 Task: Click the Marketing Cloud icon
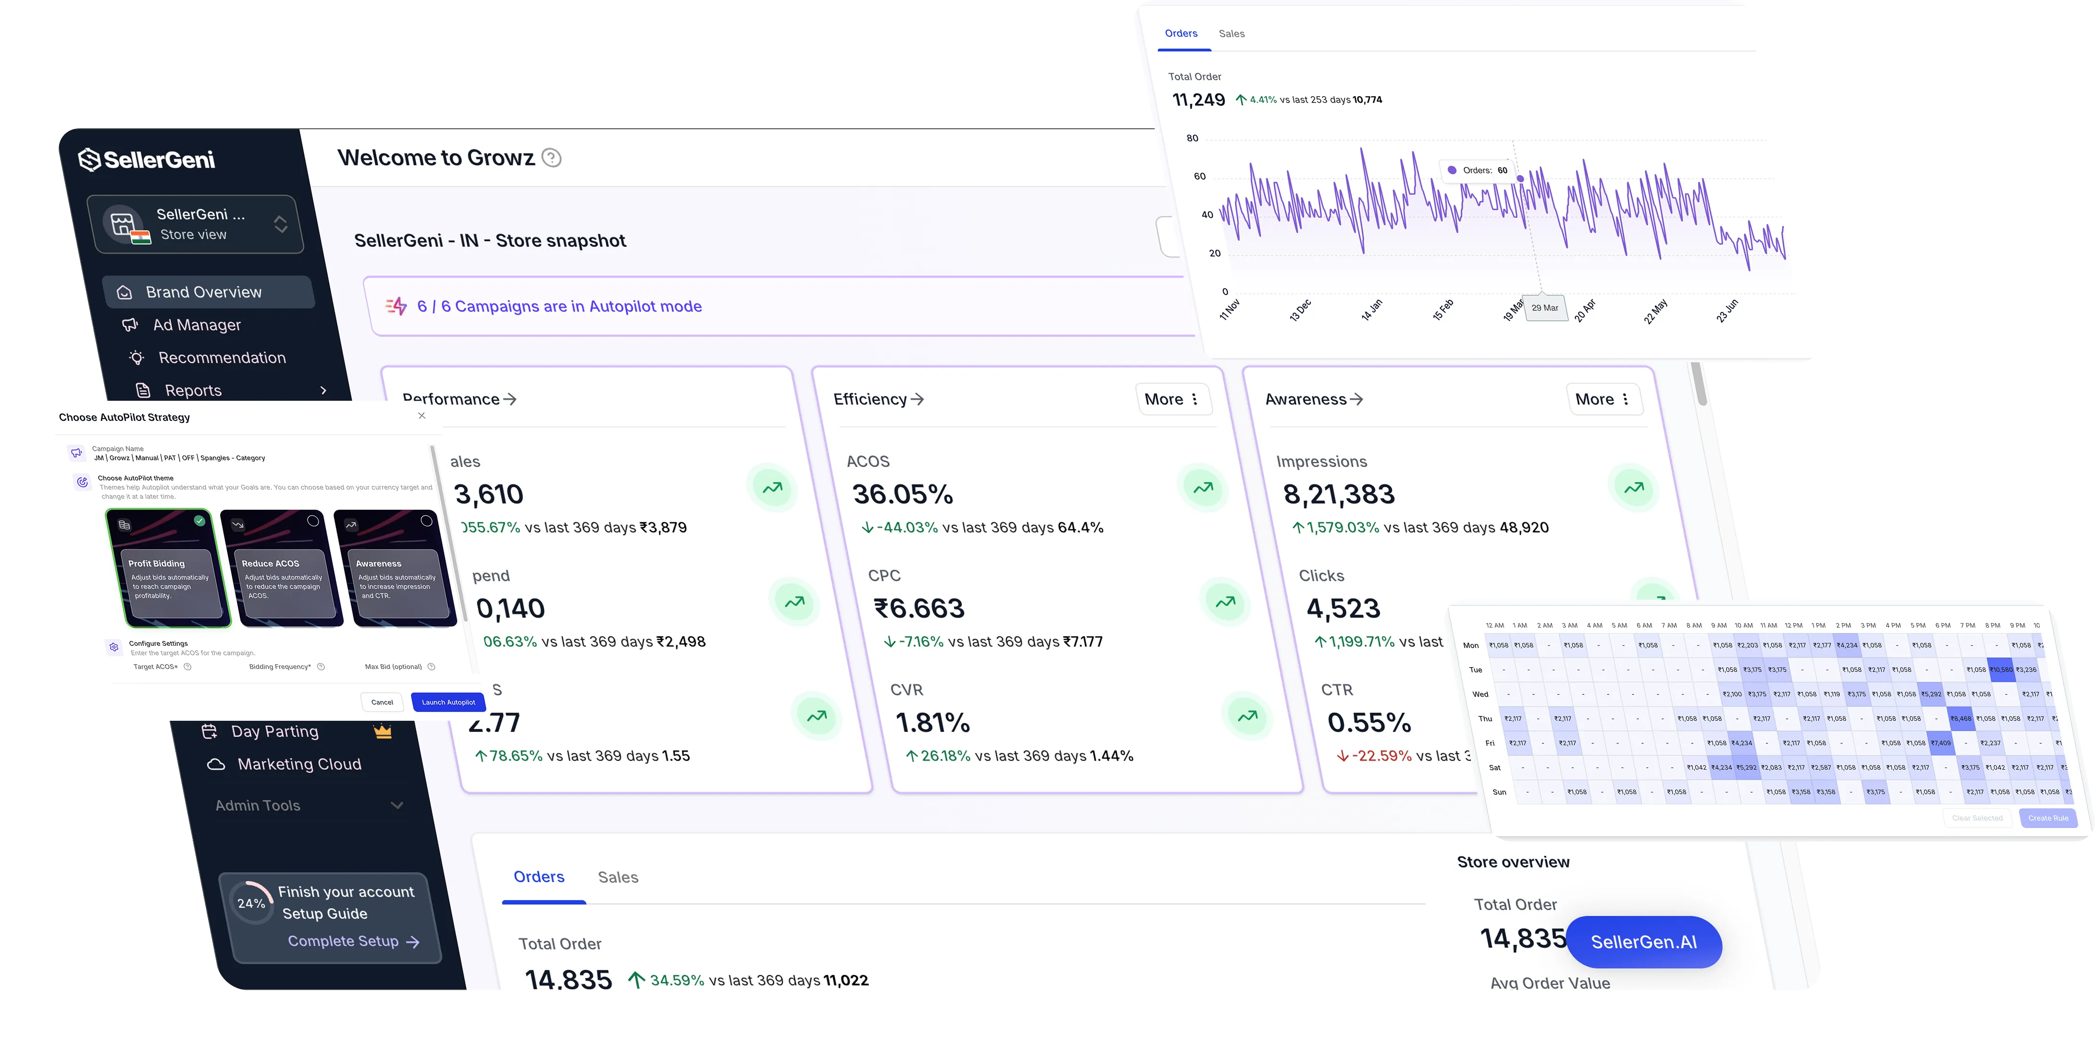tap(216, 764)
